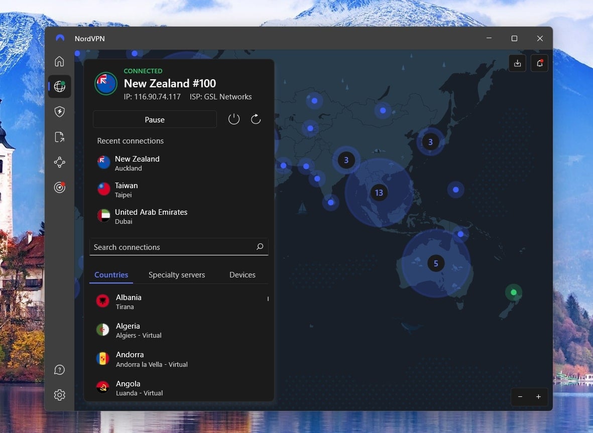Switch to the Specialty servers tab

[176, 274]
